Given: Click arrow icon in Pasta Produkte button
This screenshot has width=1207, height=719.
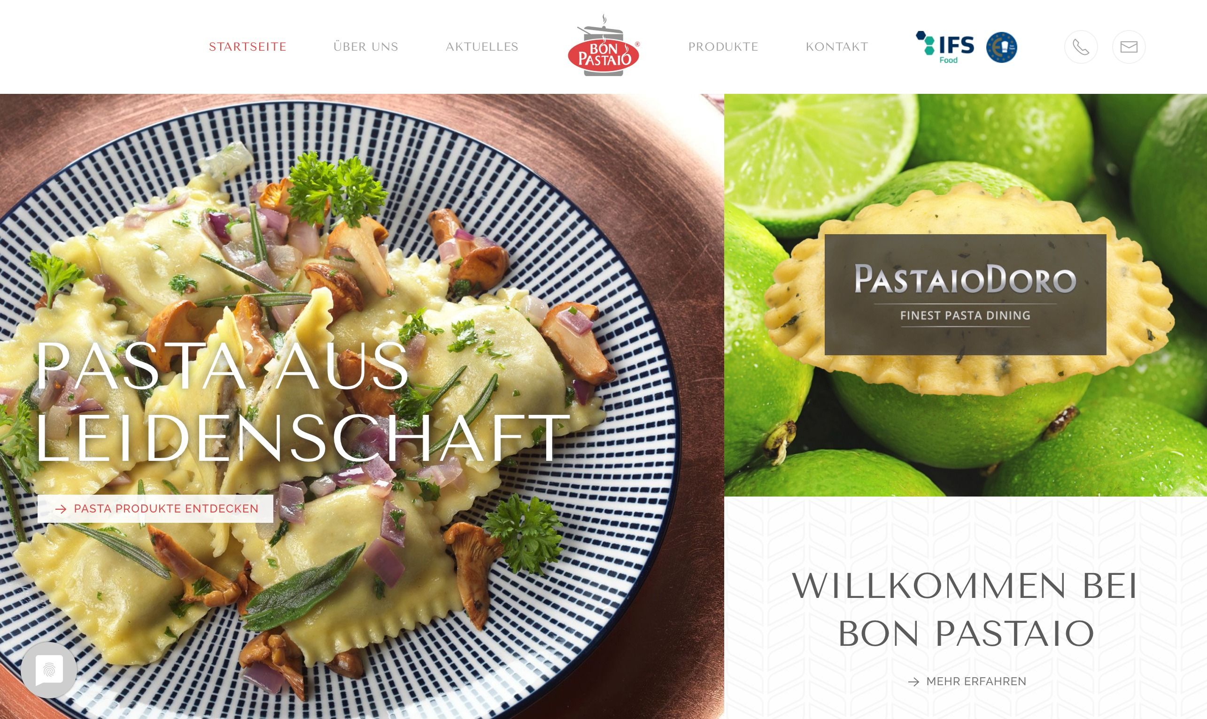Looking at the screenshot, I should click(x=61, y=509).
